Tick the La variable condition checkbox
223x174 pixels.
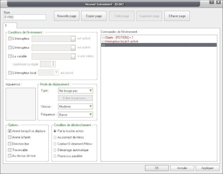click(x=10, y=56)
